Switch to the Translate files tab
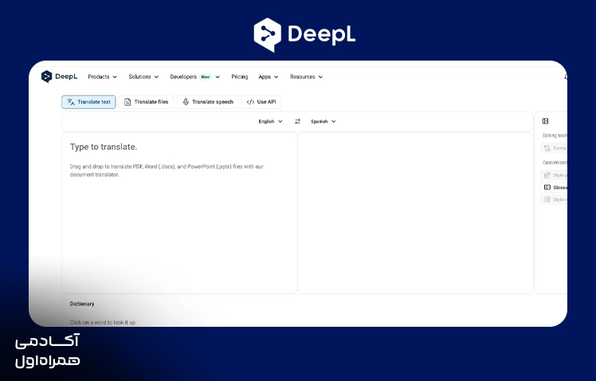 pyautogui.click(x=146, y=102)
